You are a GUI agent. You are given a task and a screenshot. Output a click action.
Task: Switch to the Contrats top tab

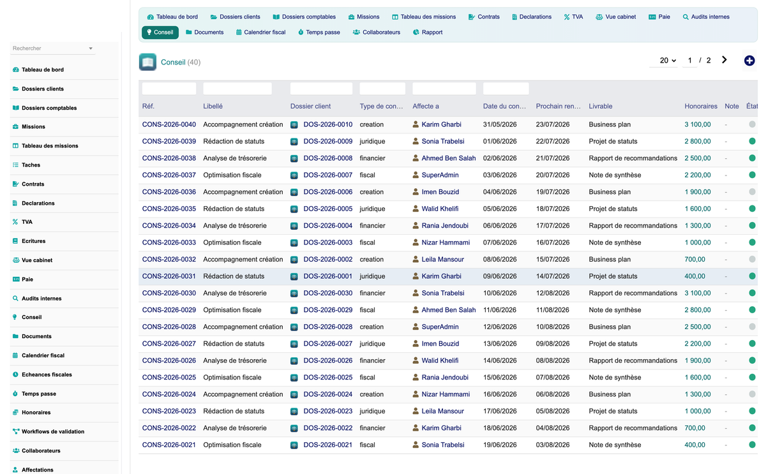tap(483, 17)
